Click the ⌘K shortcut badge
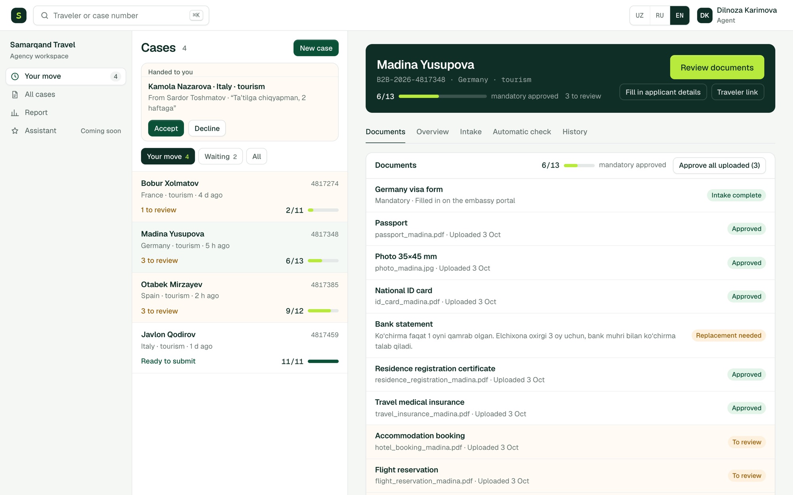This screenshot has width=793, height=495. click(196, 15)
